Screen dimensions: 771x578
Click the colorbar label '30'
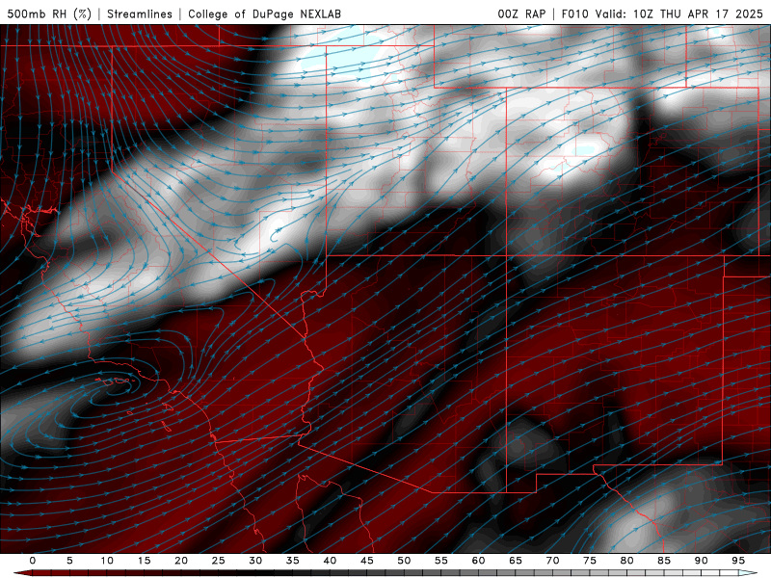[x=255, y=561]
